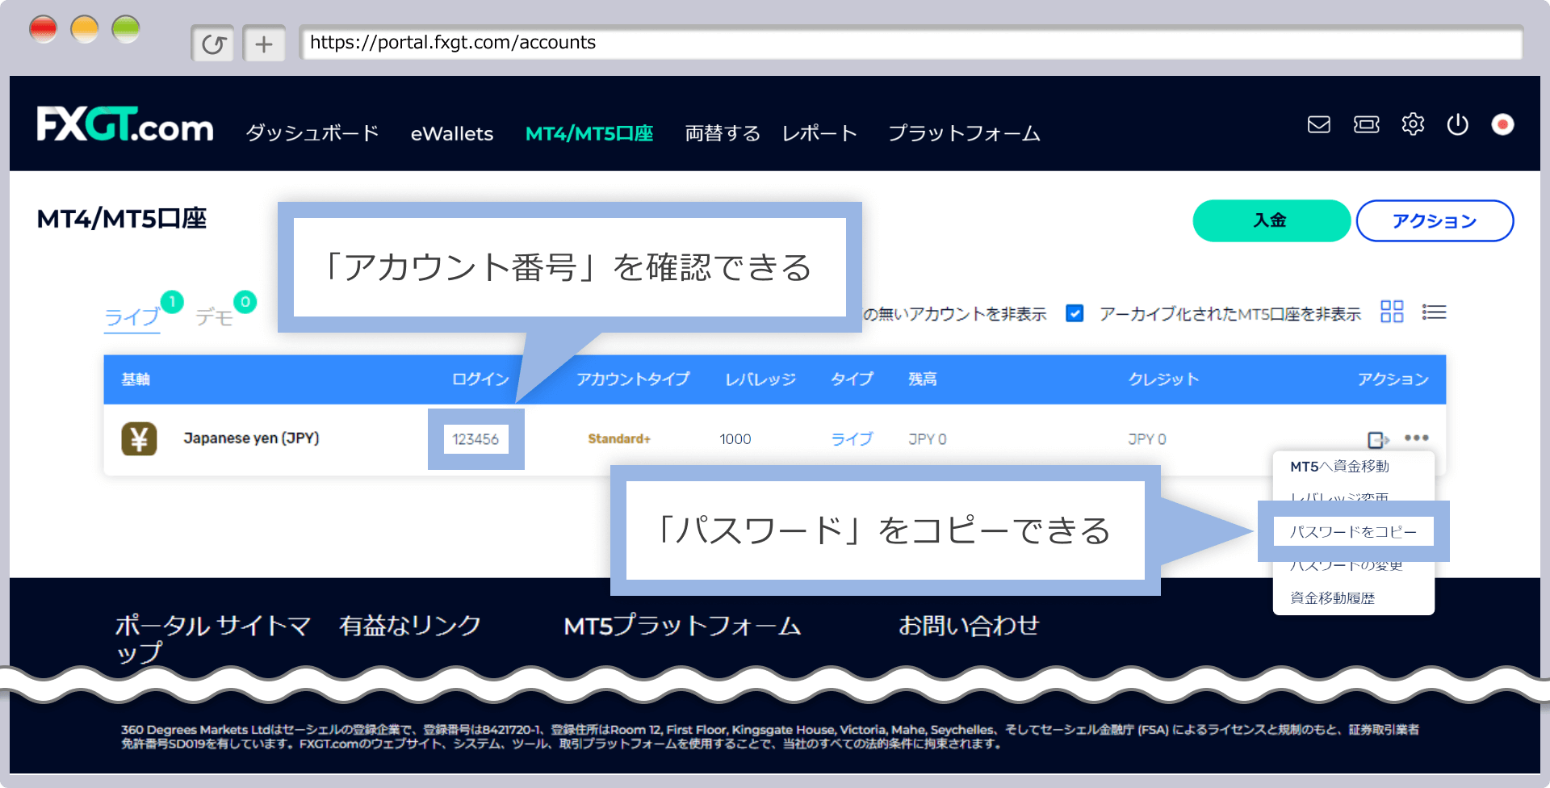Open settings gear icon
1550x788 pixels.
click(x=1413, y=124)
